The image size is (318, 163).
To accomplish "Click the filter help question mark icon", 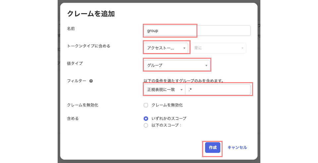I will pyautogui.click(x=91, y=81).
